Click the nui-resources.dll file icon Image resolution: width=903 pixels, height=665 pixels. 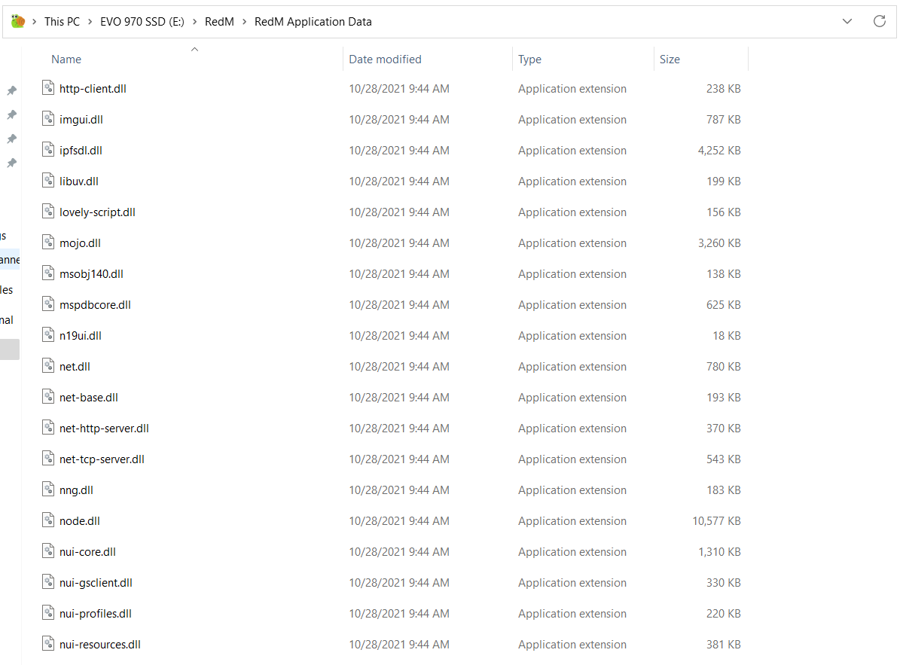[x=48, y=644]
